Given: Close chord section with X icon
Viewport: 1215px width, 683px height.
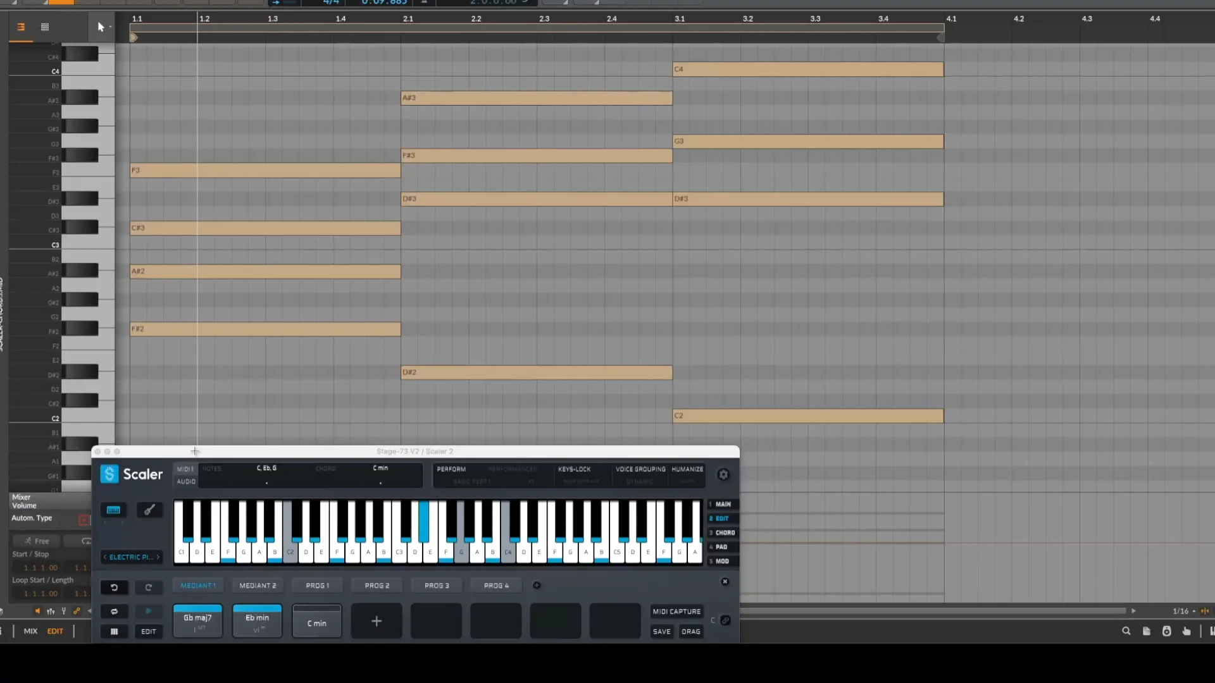Looking at the screenshot, I should coord(725,582).
